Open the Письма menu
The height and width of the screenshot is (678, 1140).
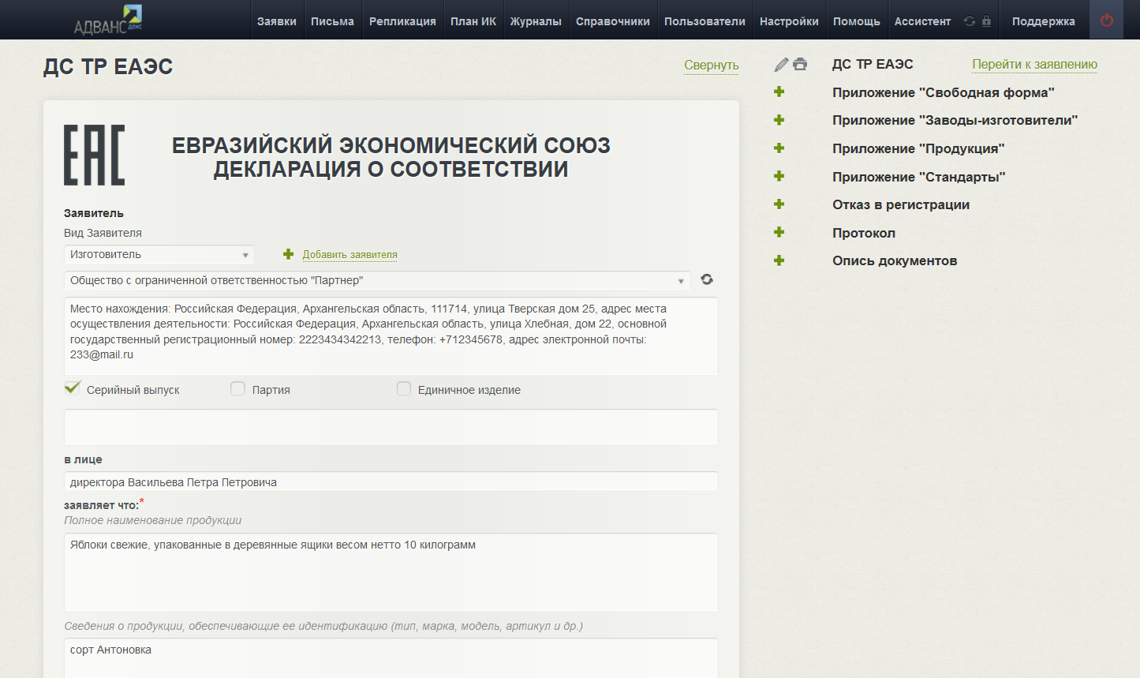click(332, 21)
